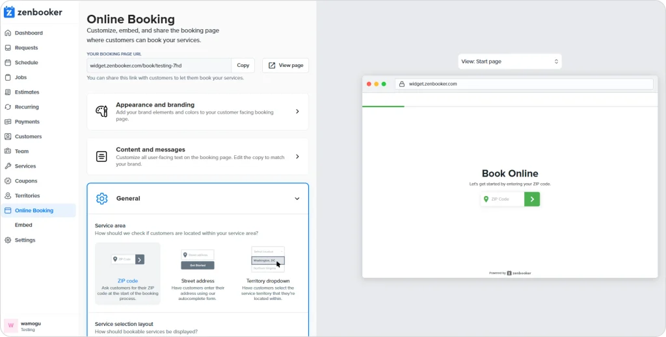This screenshot has width=666, height=337.
Task: Select ZIP code service area option
Action: pos(128,273)
